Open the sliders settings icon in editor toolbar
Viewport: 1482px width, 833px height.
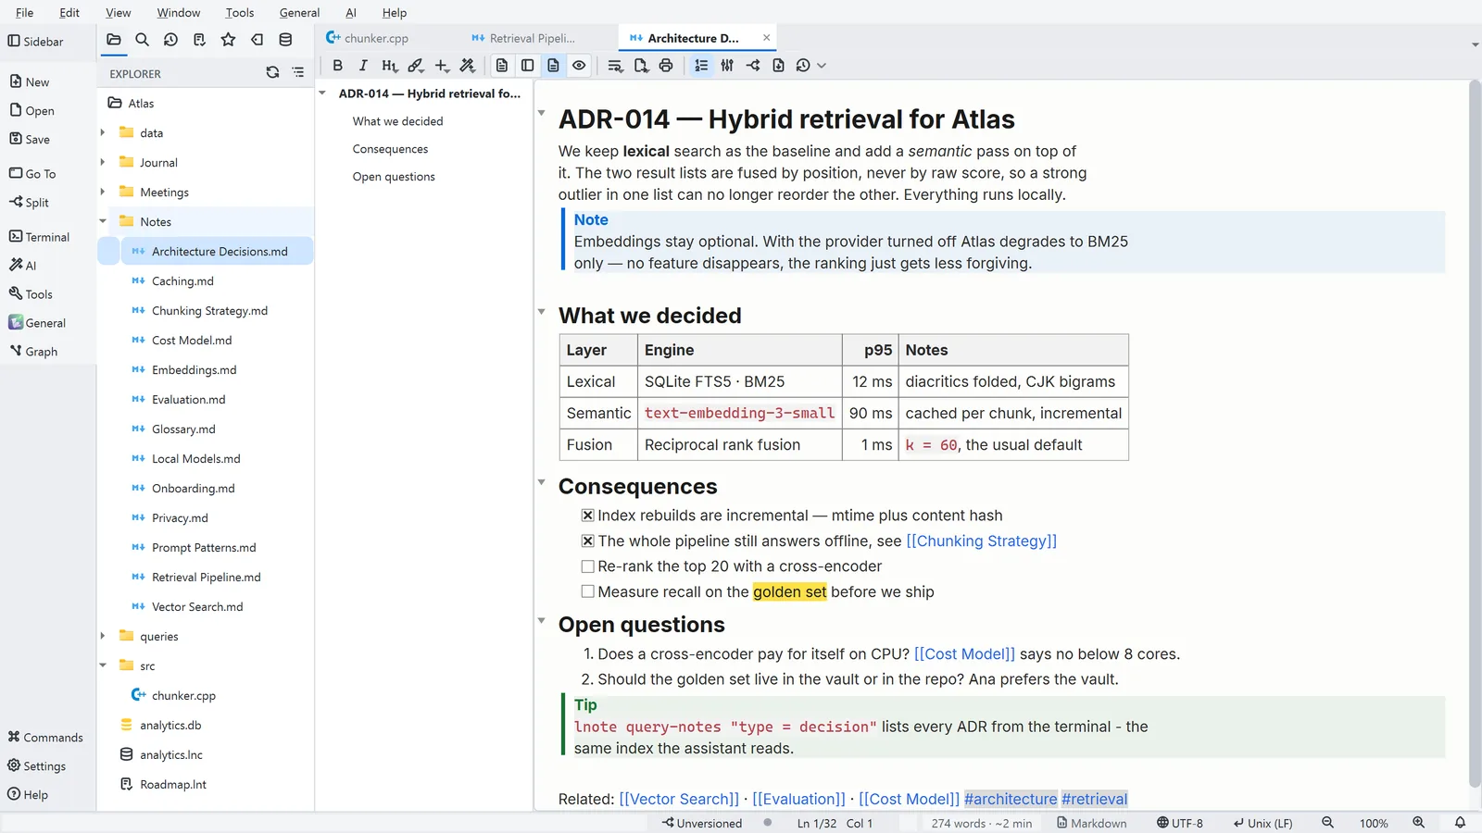click(x=727, y=66)
